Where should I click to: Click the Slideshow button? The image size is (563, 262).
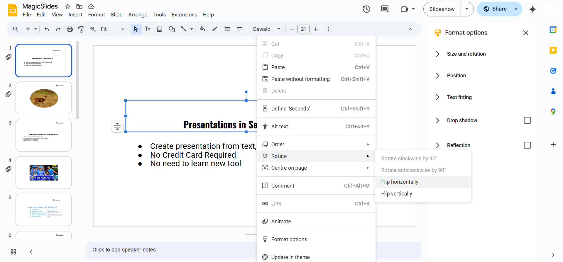(442, 9)
